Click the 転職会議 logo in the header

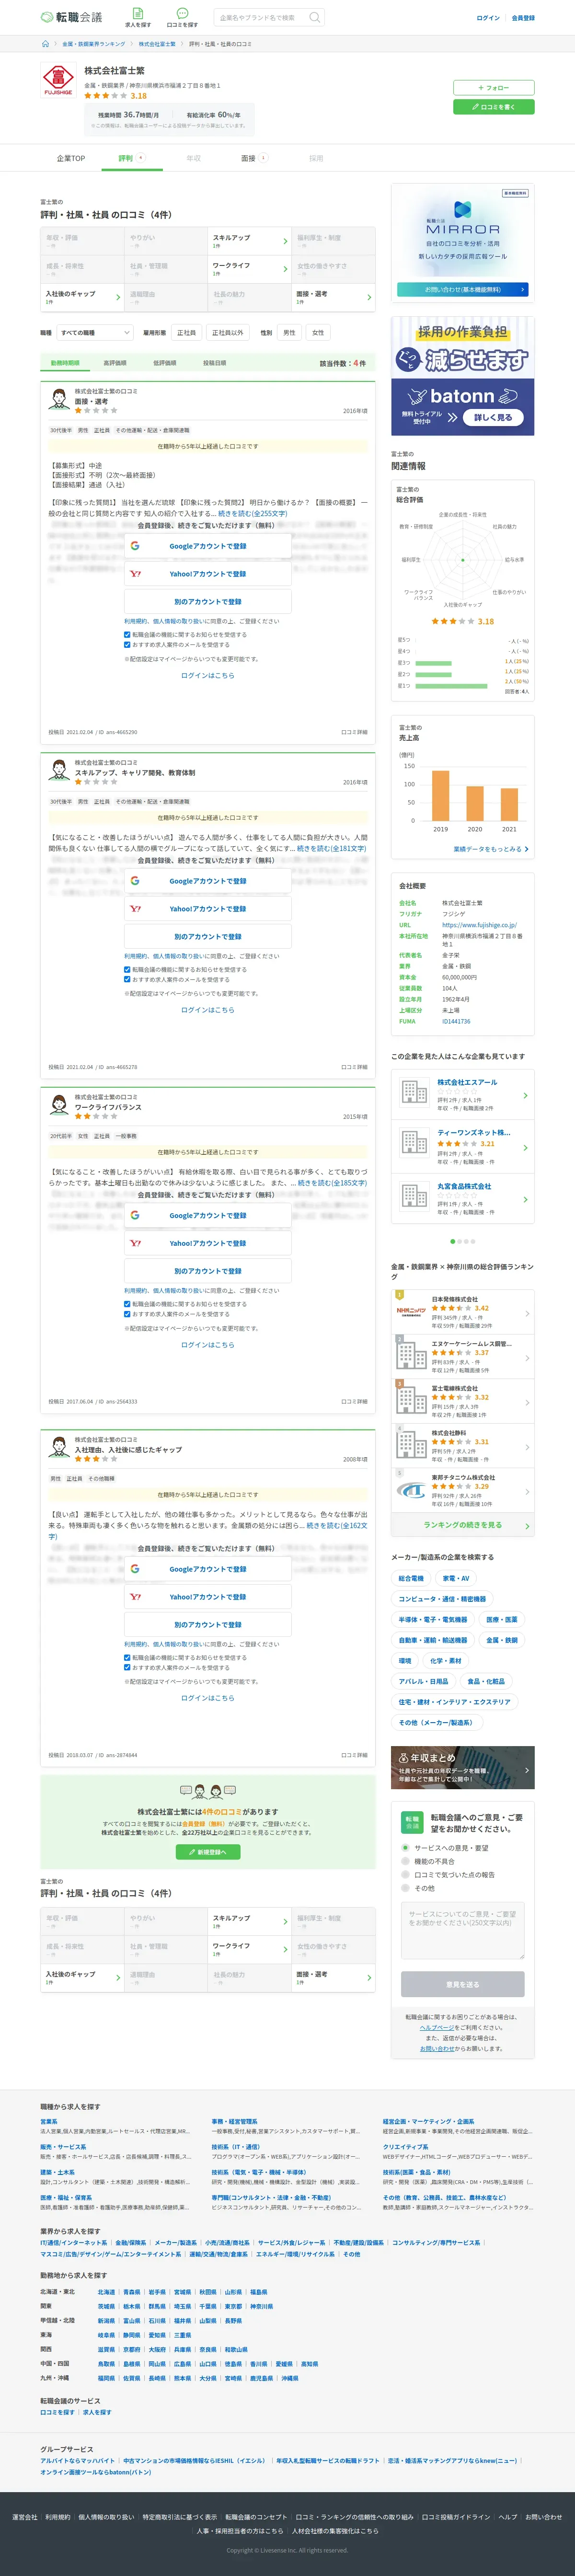71,17
